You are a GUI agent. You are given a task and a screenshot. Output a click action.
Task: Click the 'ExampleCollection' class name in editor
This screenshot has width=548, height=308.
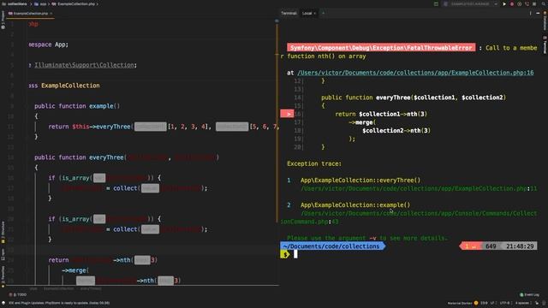(x=70, y=86)
